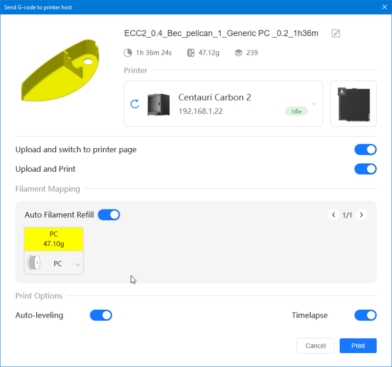Expand the Centauri Carbon 2 printer dropdown
392x367 pixels.
pos(314,104)
